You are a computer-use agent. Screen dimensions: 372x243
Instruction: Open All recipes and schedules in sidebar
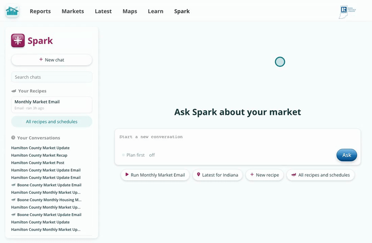52,121
